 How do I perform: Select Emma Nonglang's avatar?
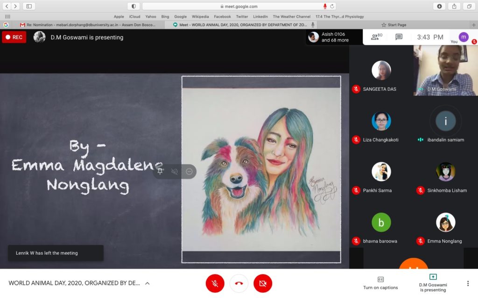click(445, 223)
